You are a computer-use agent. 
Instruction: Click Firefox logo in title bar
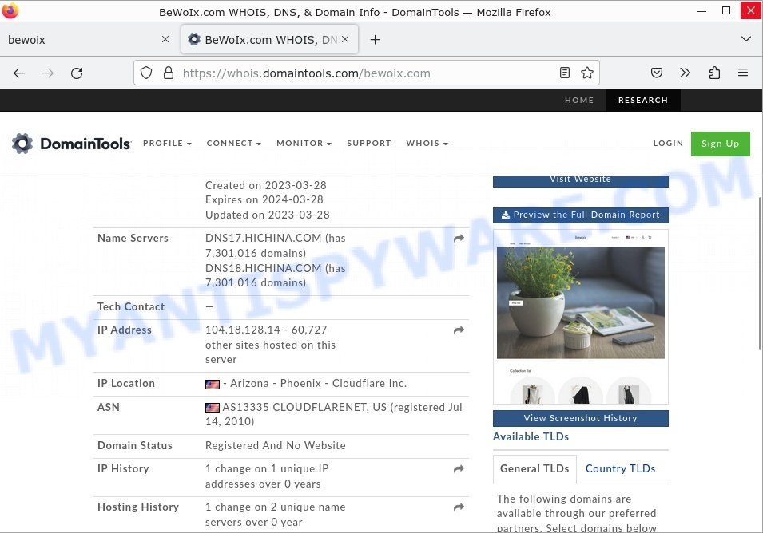pos(10,10)
